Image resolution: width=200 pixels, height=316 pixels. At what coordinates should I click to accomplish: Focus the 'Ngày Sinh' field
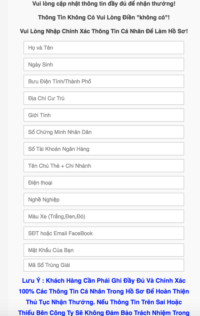point(103,65)
